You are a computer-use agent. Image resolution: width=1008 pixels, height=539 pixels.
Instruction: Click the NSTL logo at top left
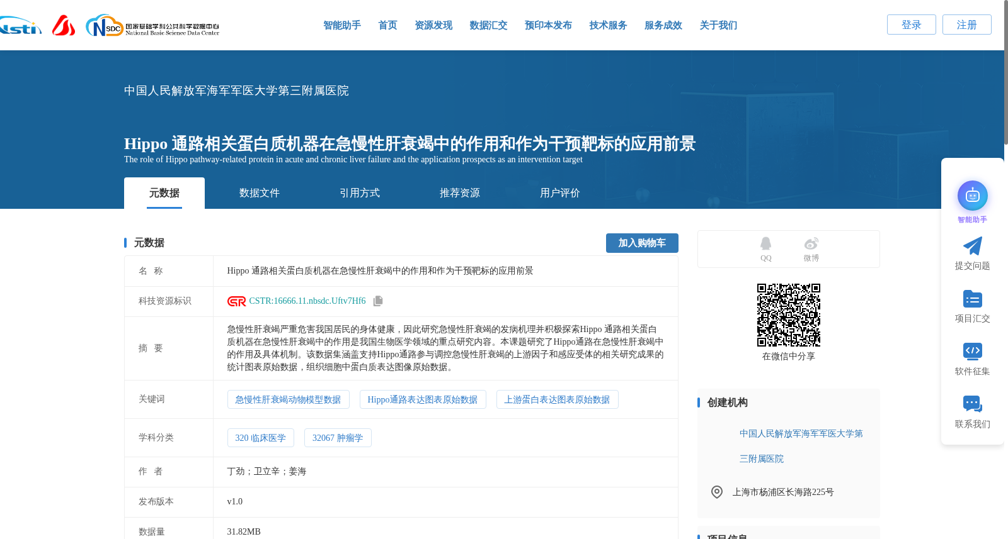tap(20, 26)
